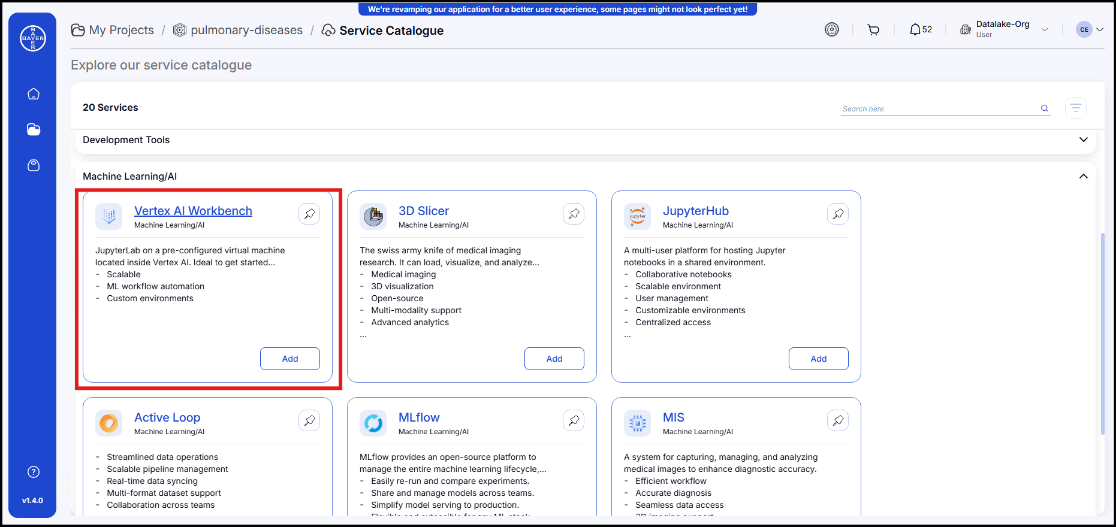
Task: Open the shopping cart icon
Action: (873, 29)
